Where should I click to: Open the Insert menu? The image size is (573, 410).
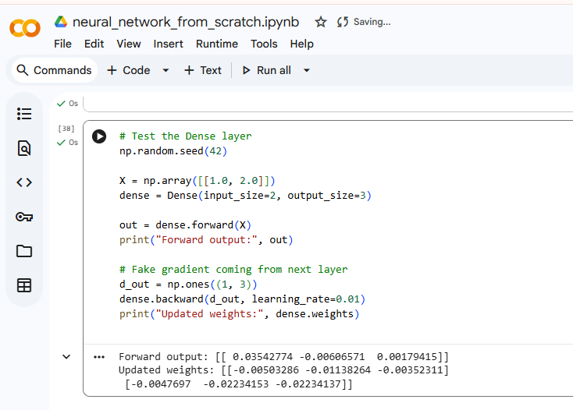tap(168, 44)
